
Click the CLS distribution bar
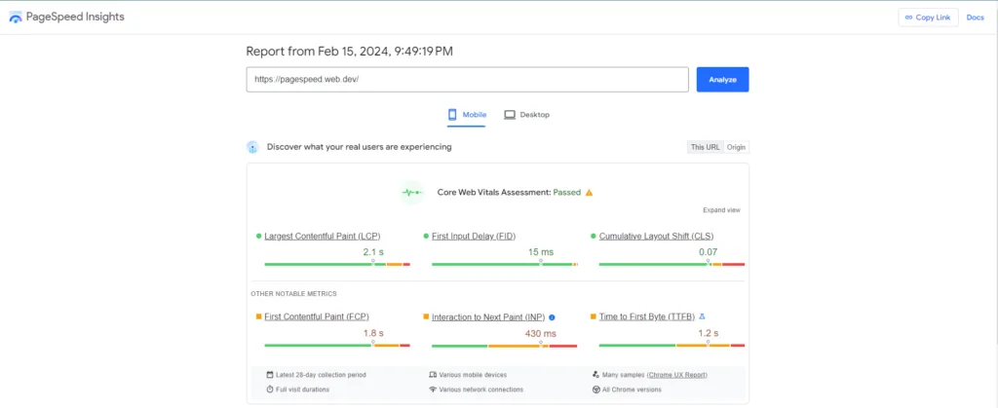[672, 264]
